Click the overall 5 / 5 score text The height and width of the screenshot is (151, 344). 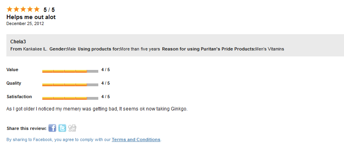(49, 10)
